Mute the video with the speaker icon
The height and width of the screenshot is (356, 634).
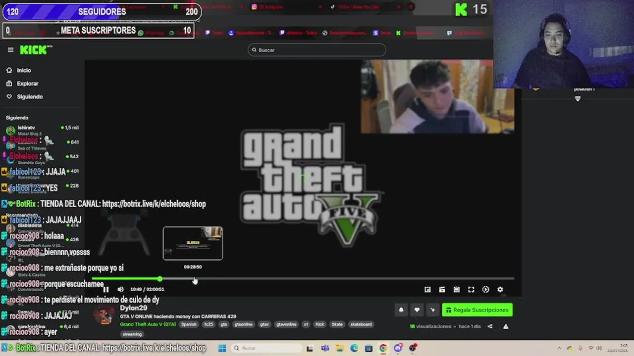pos(121,289)
